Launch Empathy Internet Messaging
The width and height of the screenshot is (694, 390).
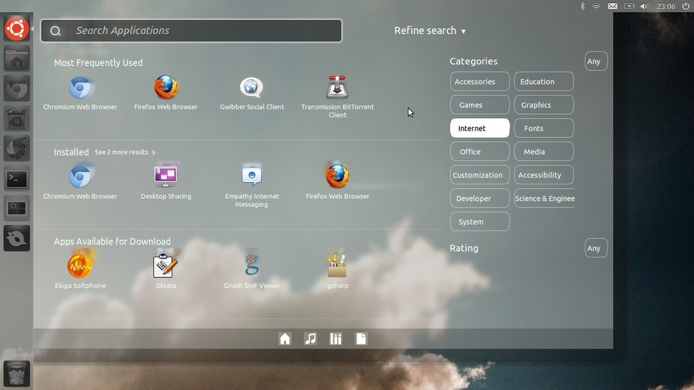click(x=252, y=186)
